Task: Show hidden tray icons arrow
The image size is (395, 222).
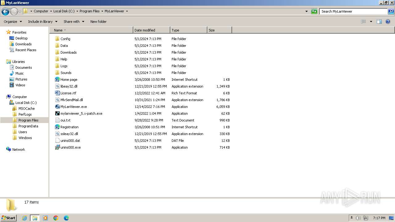Action: (351, 218)
